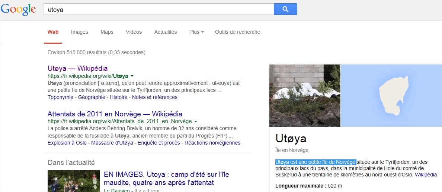
Task: Click the Google logo
Action: (18, 10)
